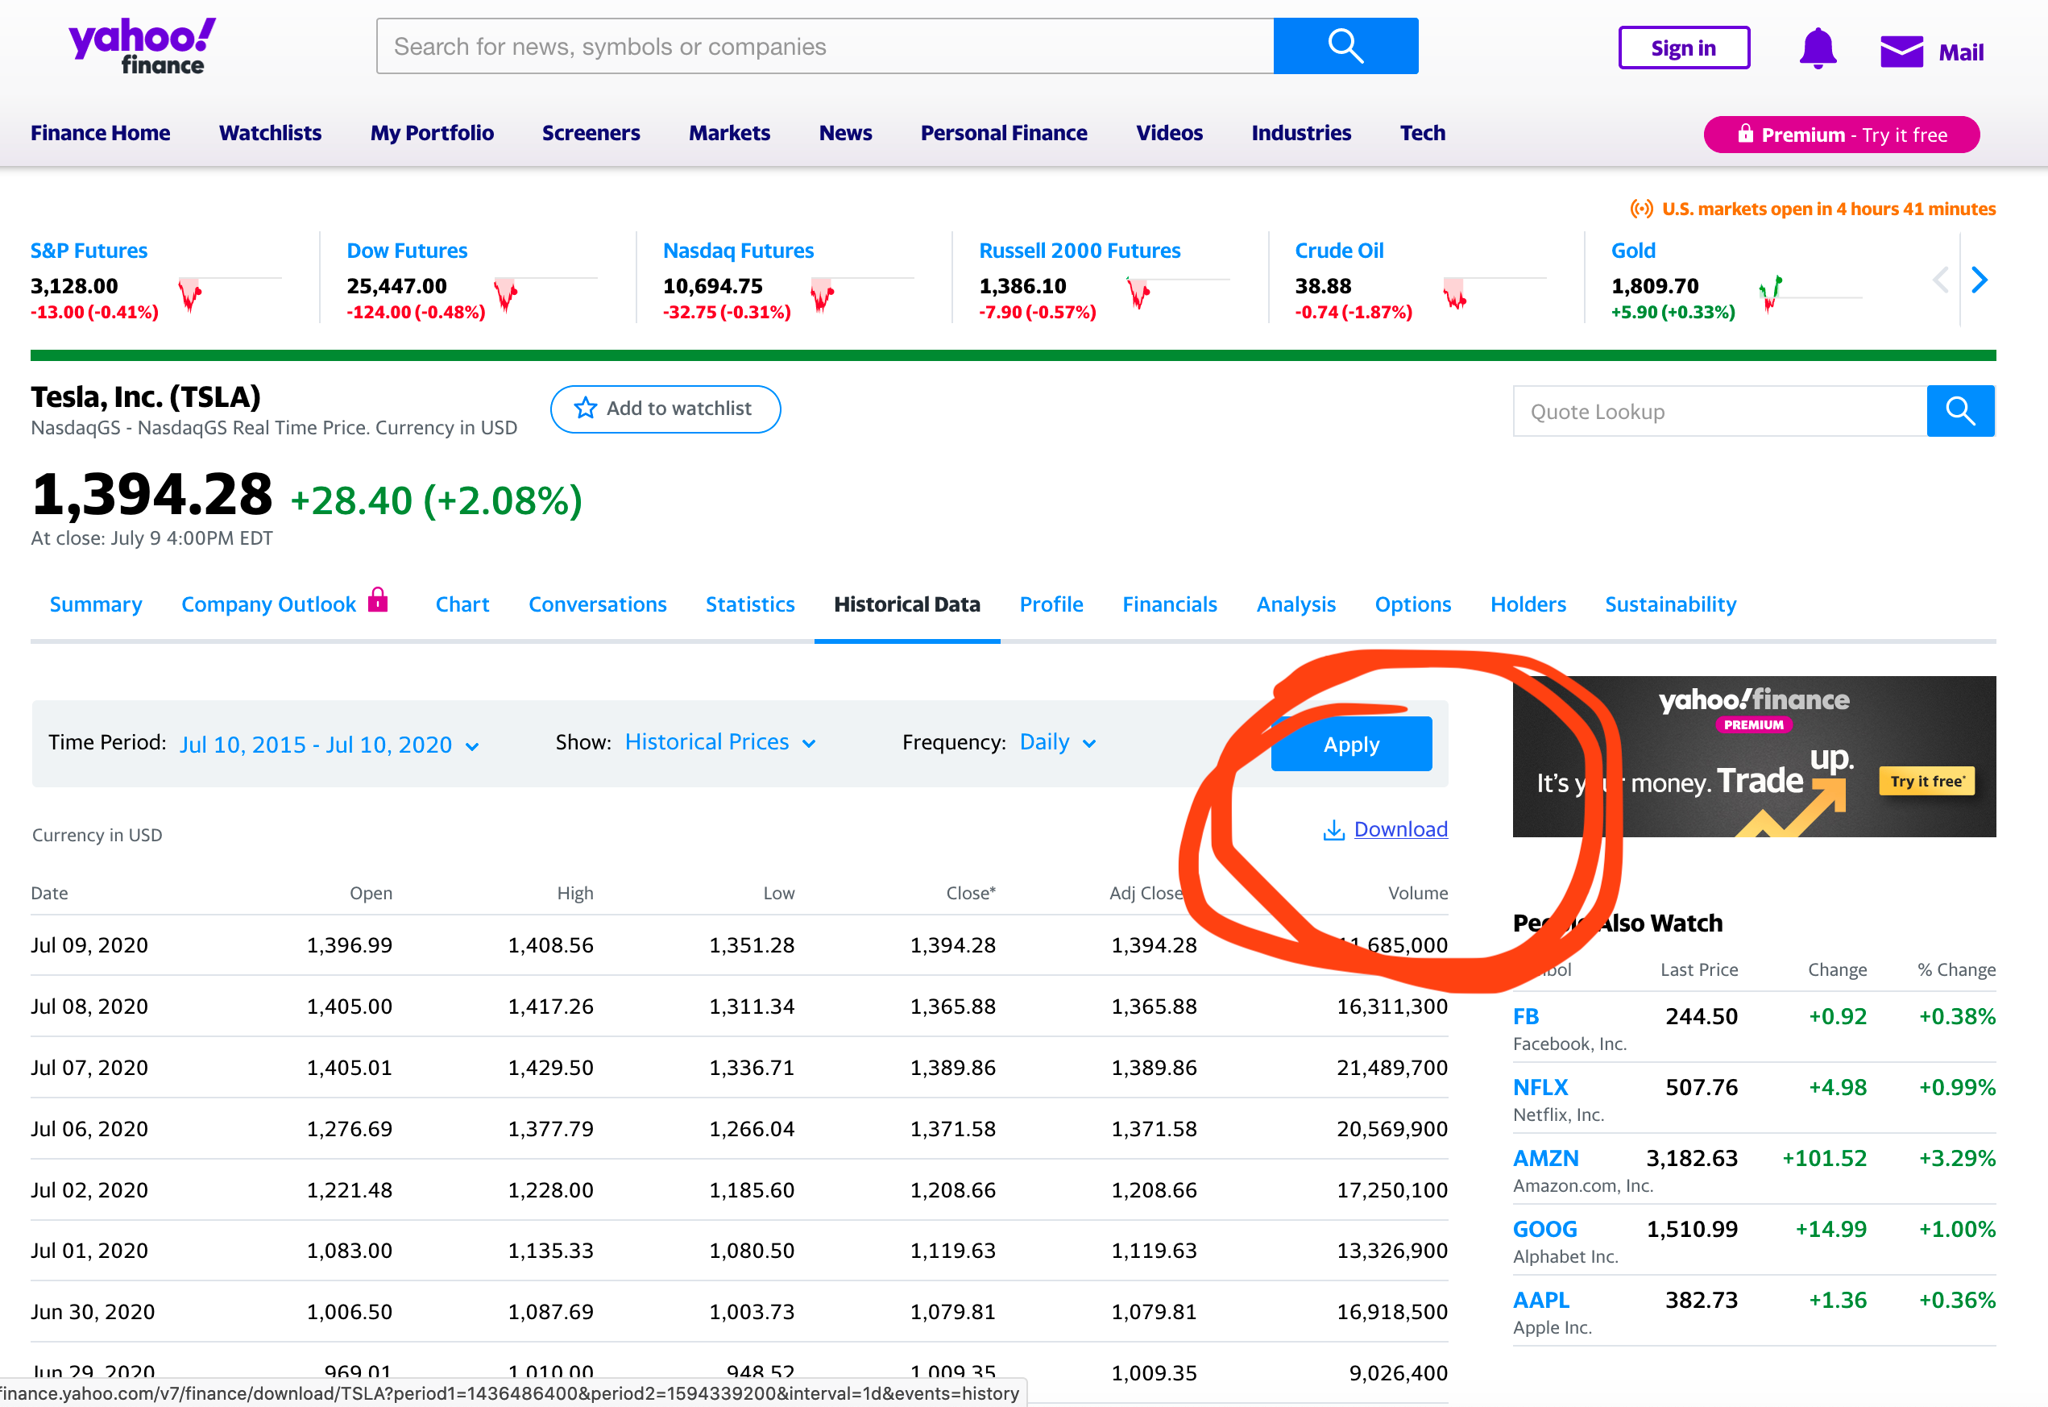Click the Quote Lookup search icon

tap(1959, 411)
